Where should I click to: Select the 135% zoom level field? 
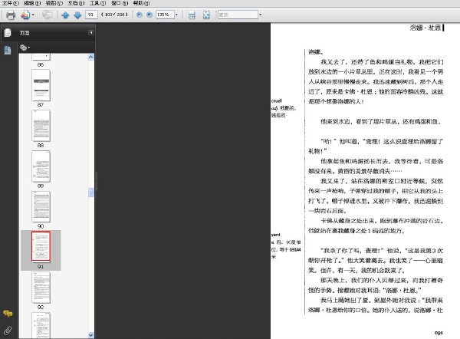coord(165,15)
